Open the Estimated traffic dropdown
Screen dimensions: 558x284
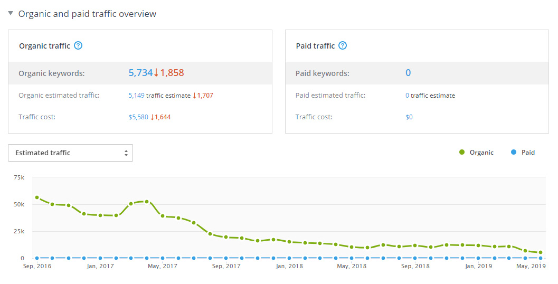point(70,153)
